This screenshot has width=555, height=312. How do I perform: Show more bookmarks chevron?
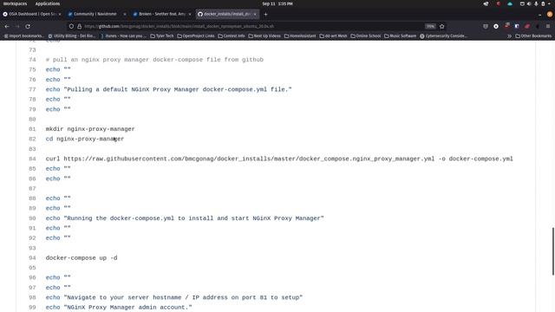coord(509,36)
